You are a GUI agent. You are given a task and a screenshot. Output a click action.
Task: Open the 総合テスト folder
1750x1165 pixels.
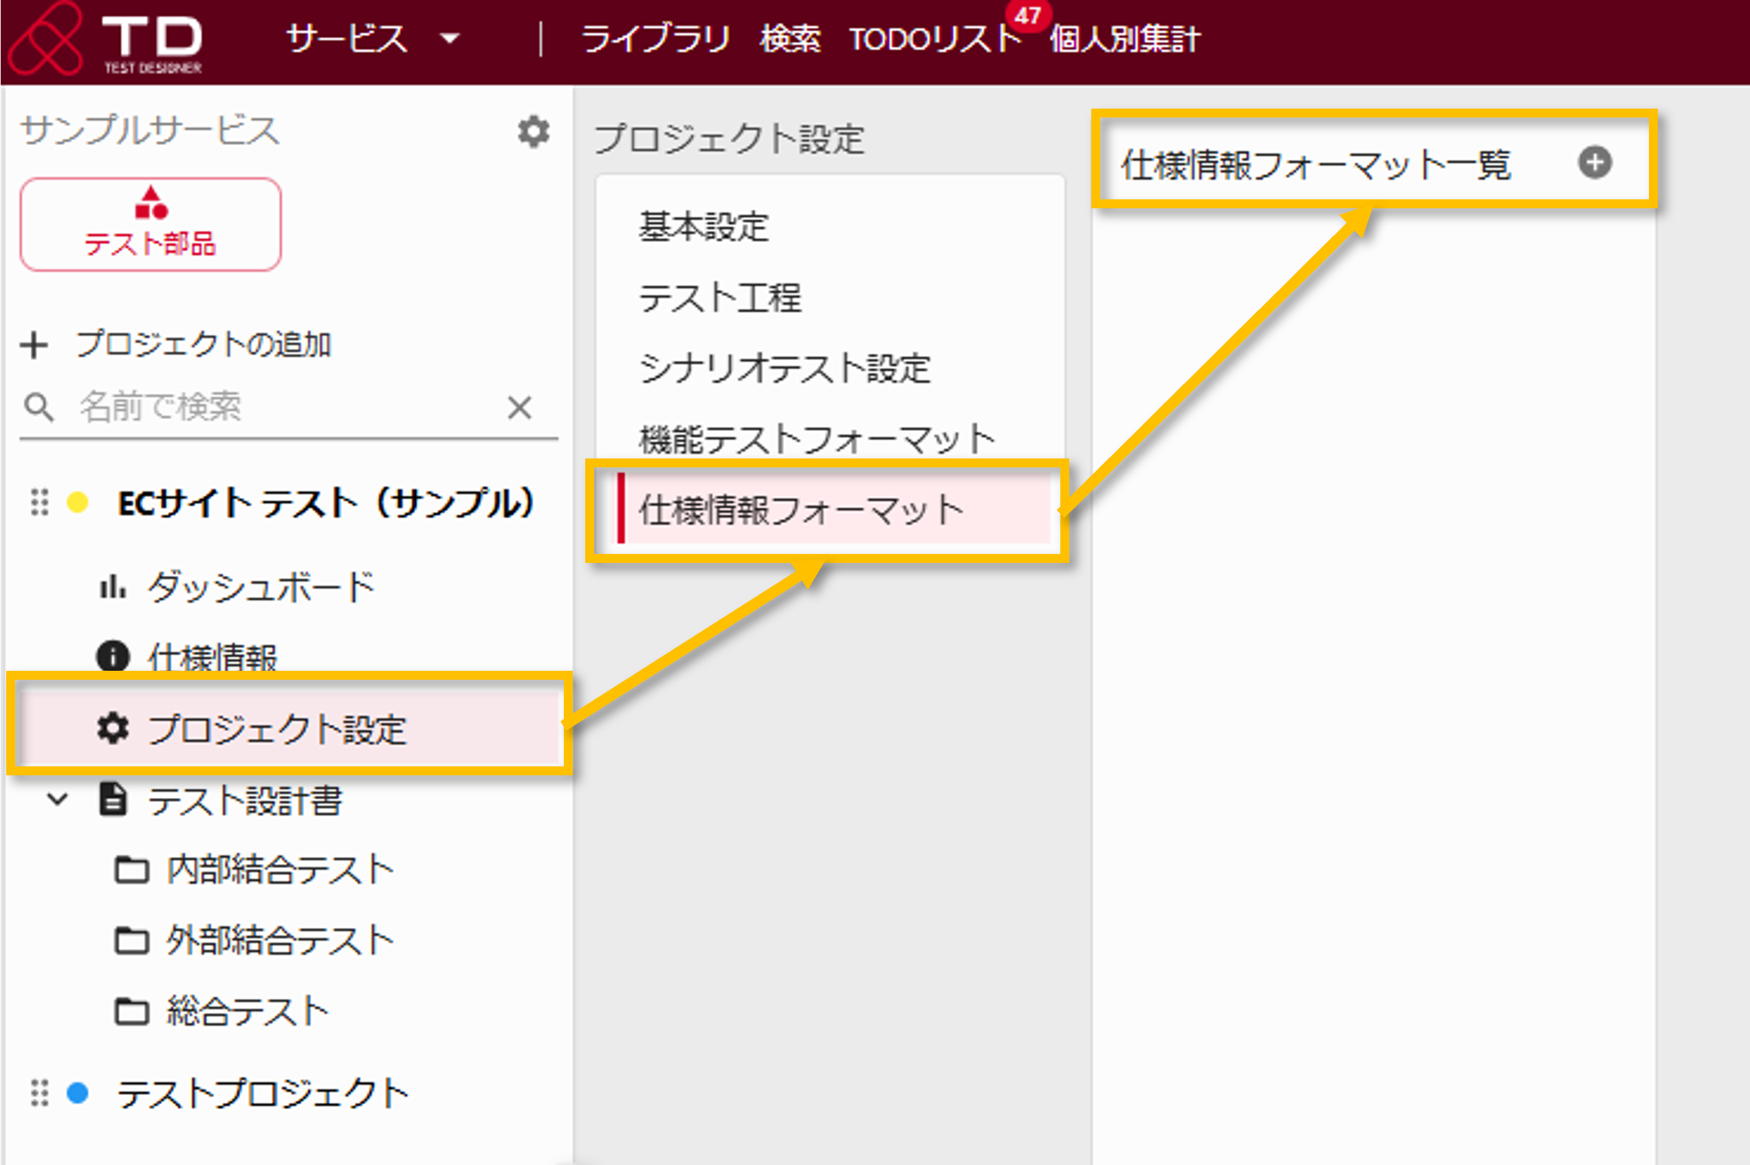point(247,1010)
